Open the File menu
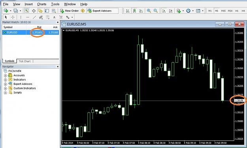This screenshot has width=247, height=148. [6, 4]
